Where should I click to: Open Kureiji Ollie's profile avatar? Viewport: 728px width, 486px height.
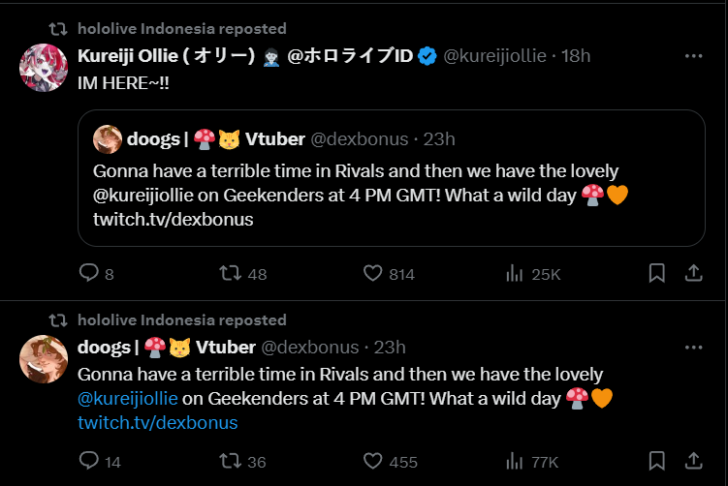pyautogui.click(x=44, y=68)
